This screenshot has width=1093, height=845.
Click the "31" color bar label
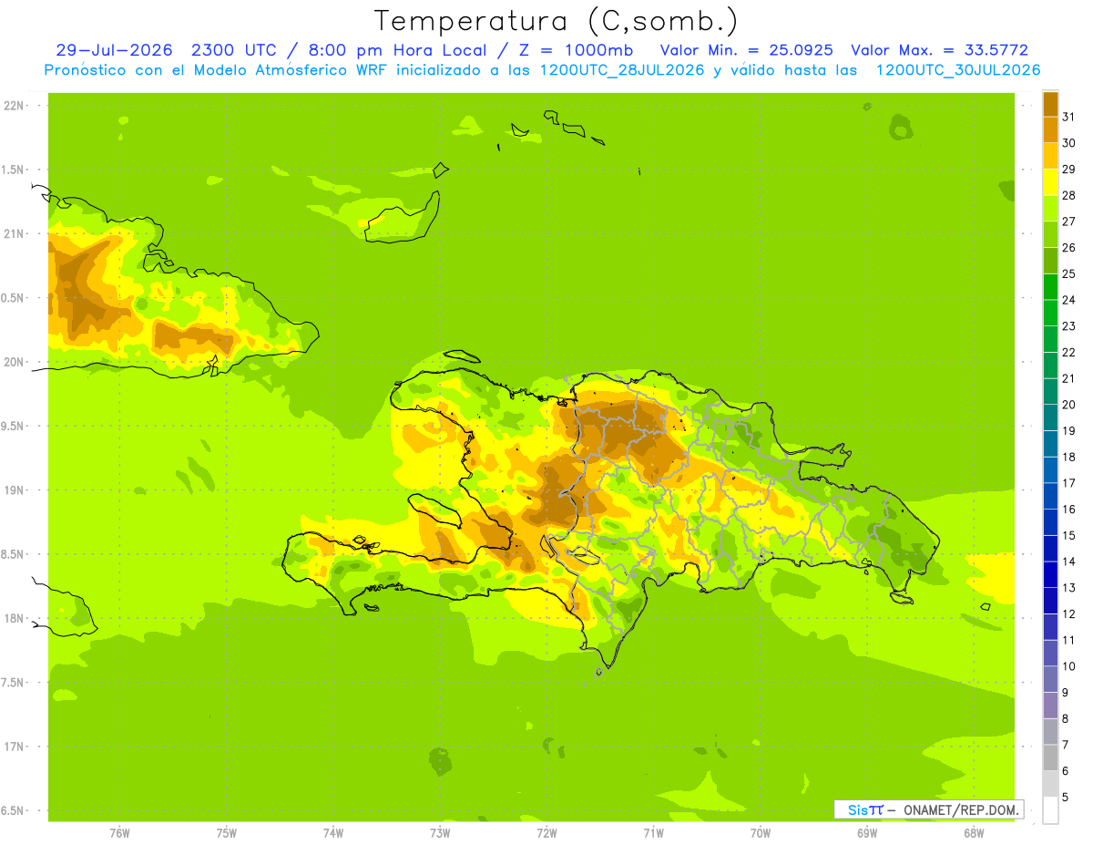(x=1068, y=117)
